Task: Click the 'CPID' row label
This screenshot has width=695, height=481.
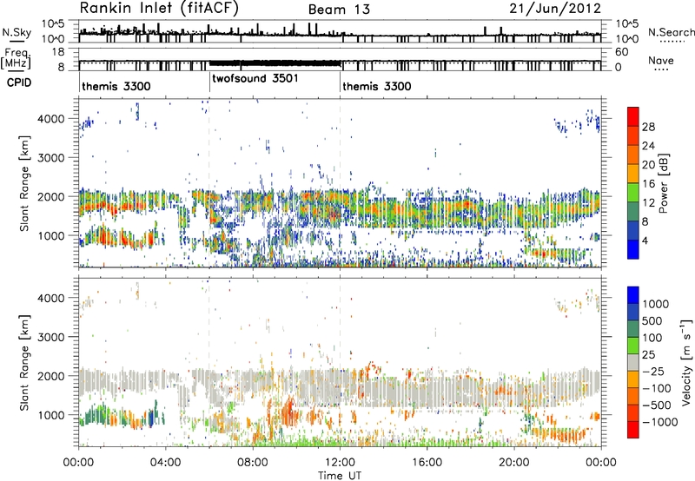Action: 18,82
